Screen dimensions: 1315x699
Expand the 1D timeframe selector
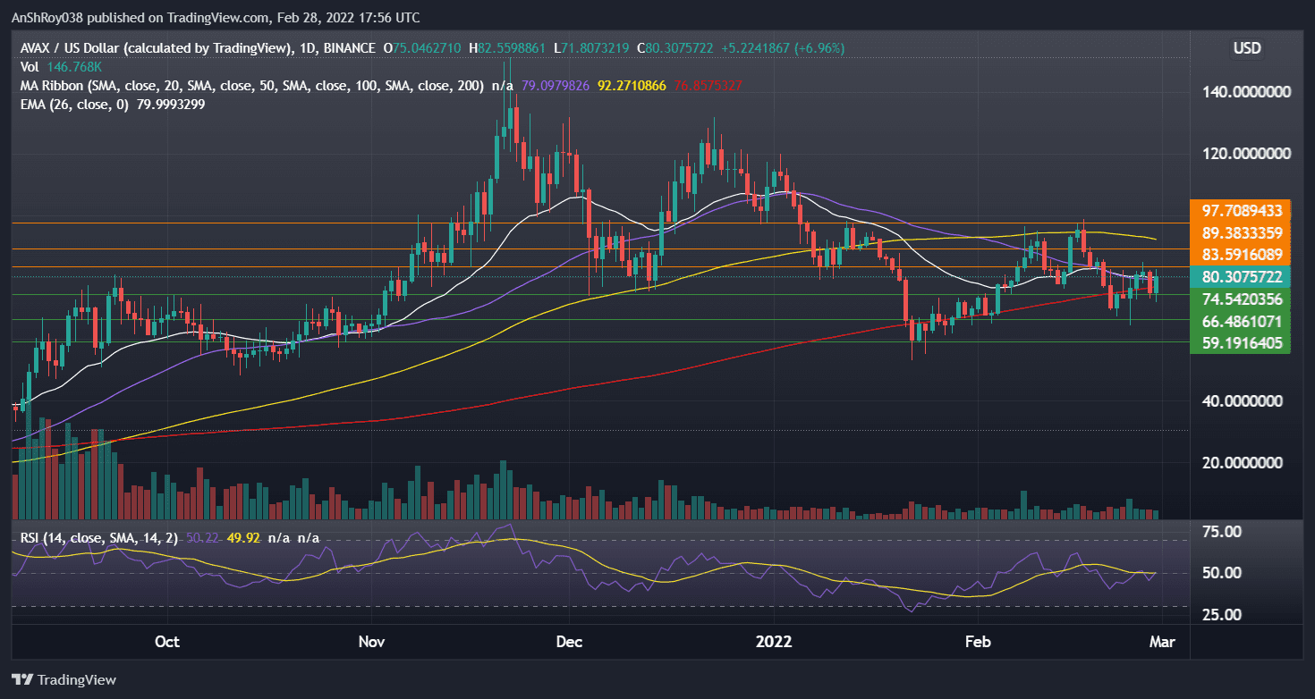[x=309, y=49]
